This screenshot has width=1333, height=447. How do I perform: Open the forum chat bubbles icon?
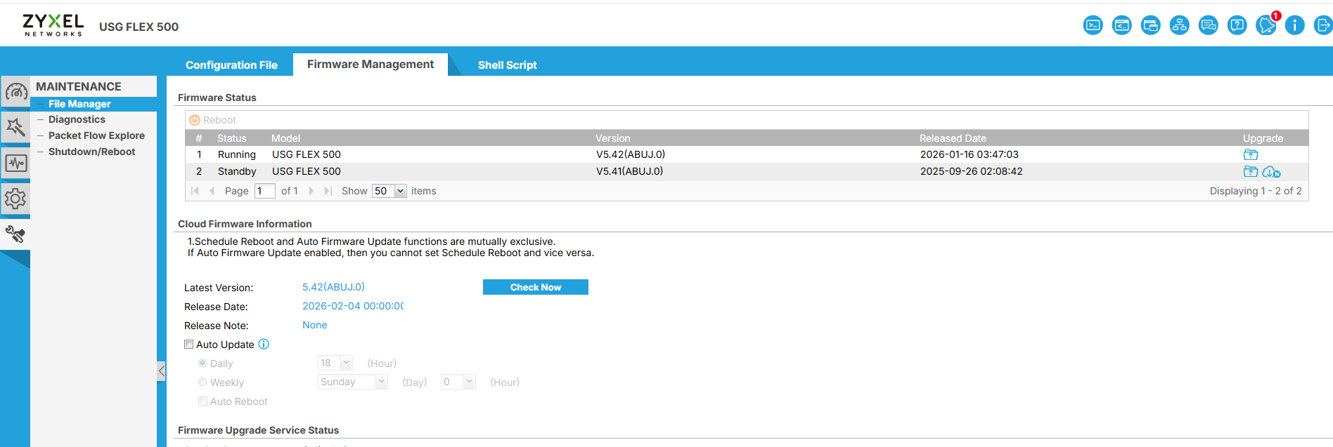(x=1208, y=26)
